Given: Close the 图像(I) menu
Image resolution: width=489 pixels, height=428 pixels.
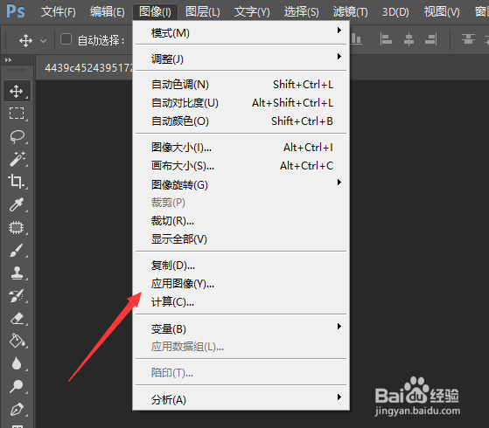Looking at the screenshot, I should (155, 12).
